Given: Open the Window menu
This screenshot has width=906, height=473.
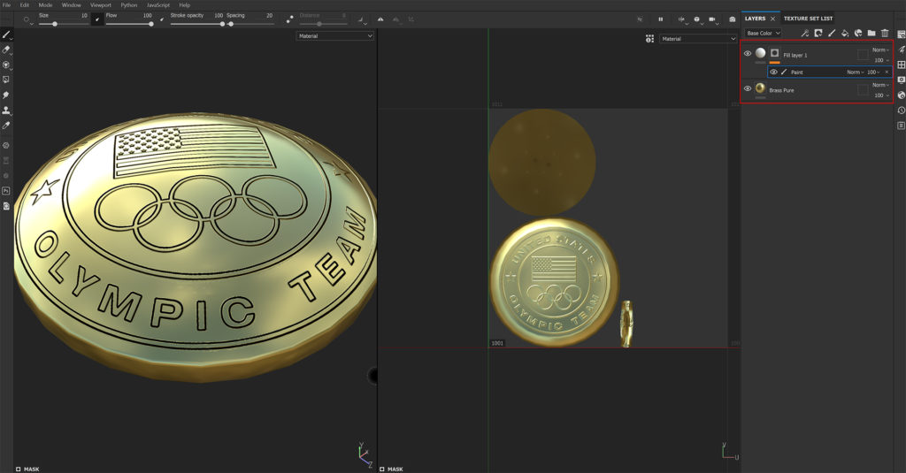Looking at the screenshot, I should (x=71, y=4).
